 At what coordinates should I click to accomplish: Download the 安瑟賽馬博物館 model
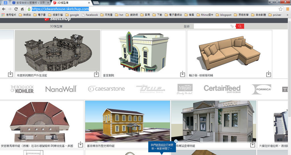click(80, 144)
